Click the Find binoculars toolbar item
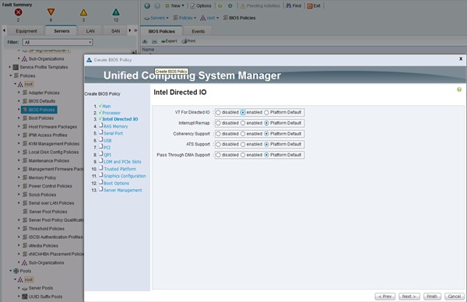This screenshot has width=467, height=302. 293,5
